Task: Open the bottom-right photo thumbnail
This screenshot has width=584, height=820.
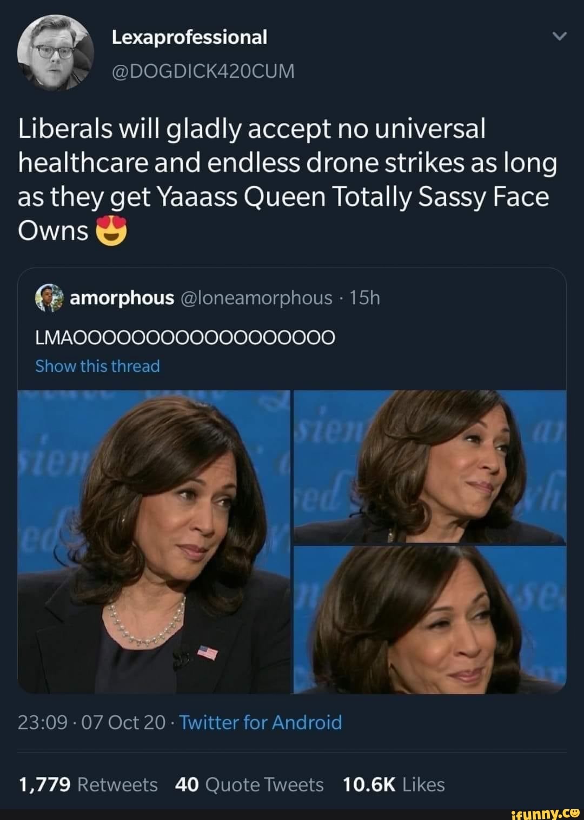Action: pyautogui.click(x=430, y=620)
